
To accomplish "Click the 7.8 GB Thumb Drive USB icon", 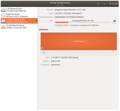I will pyautogui.click(x=3, y=21).
